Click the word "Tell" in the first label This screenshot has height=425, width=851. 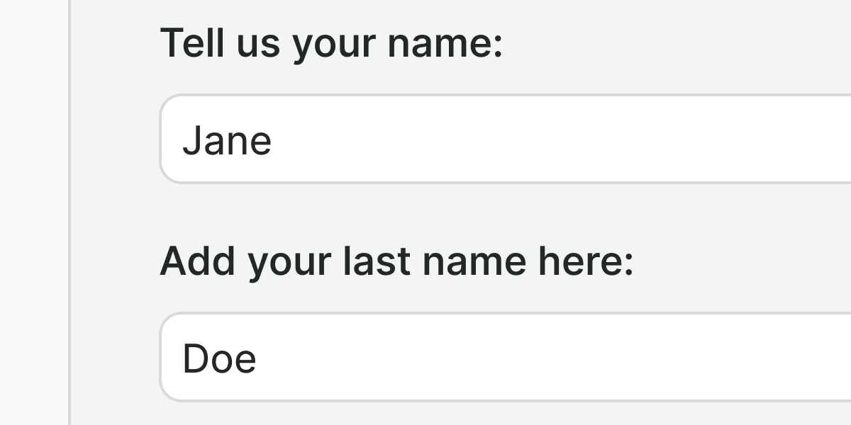pos(185,44)
